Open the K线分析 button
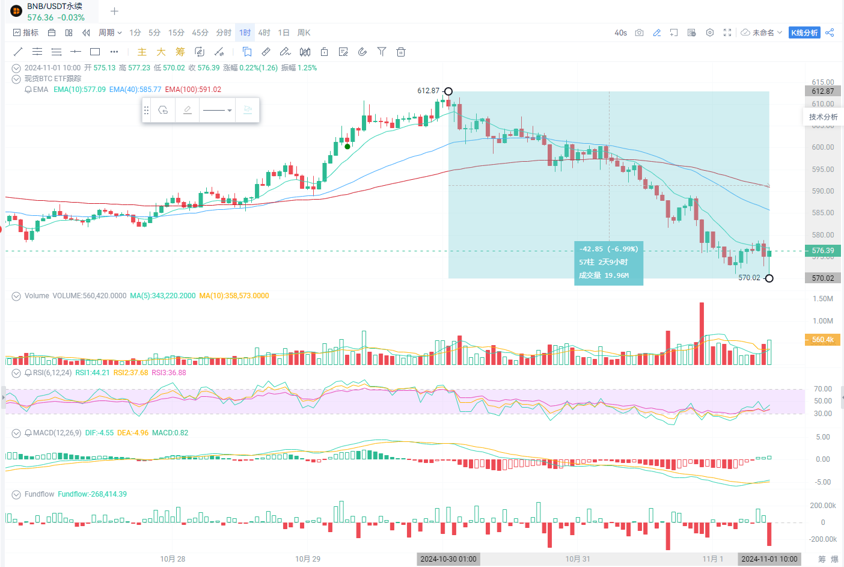The height and width of the screenshot is (567, 844). click(x=804, y=32)
